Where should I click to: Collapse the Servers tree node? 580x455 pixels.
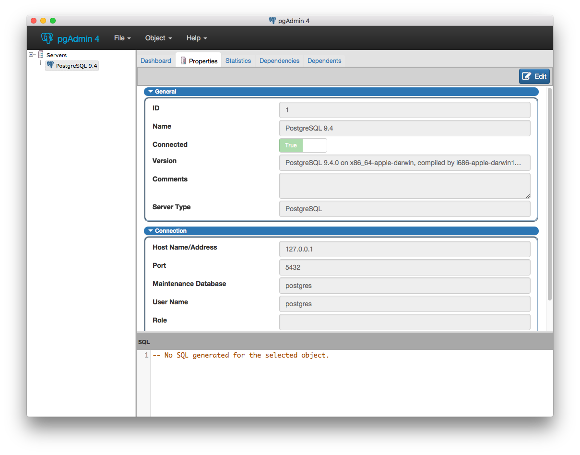[x=31, y=55]
